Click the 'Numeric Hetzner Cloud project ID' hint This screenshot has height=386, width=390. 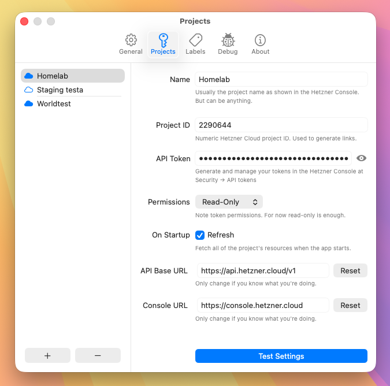276,138
